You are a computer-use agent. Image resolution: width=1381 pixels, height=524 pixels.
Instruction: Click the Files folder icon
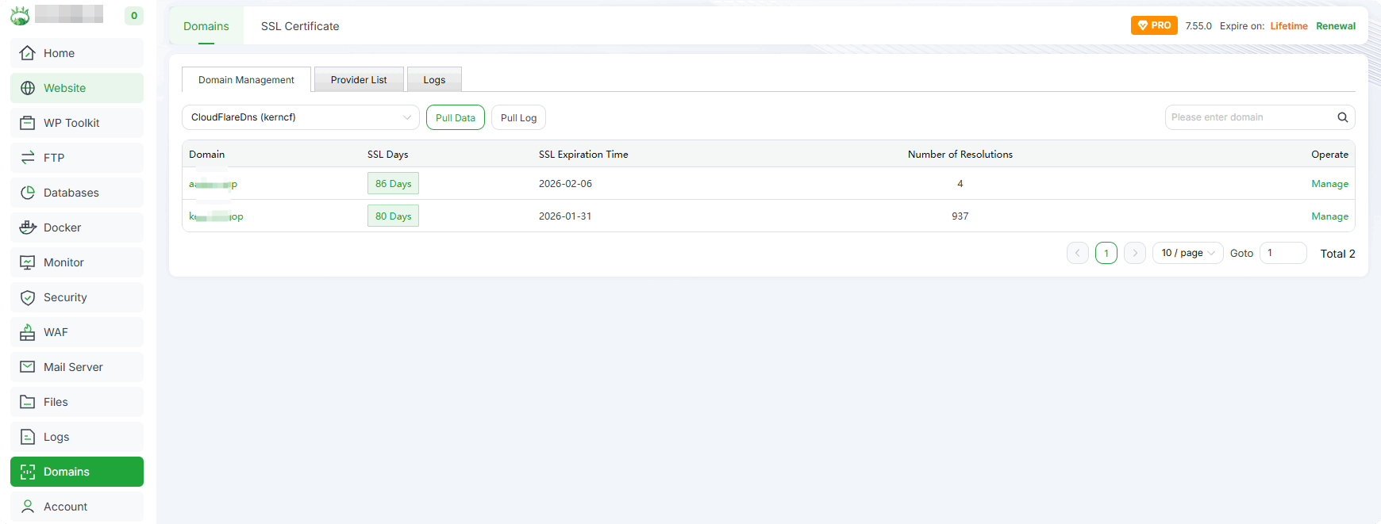tap(28, 402)
